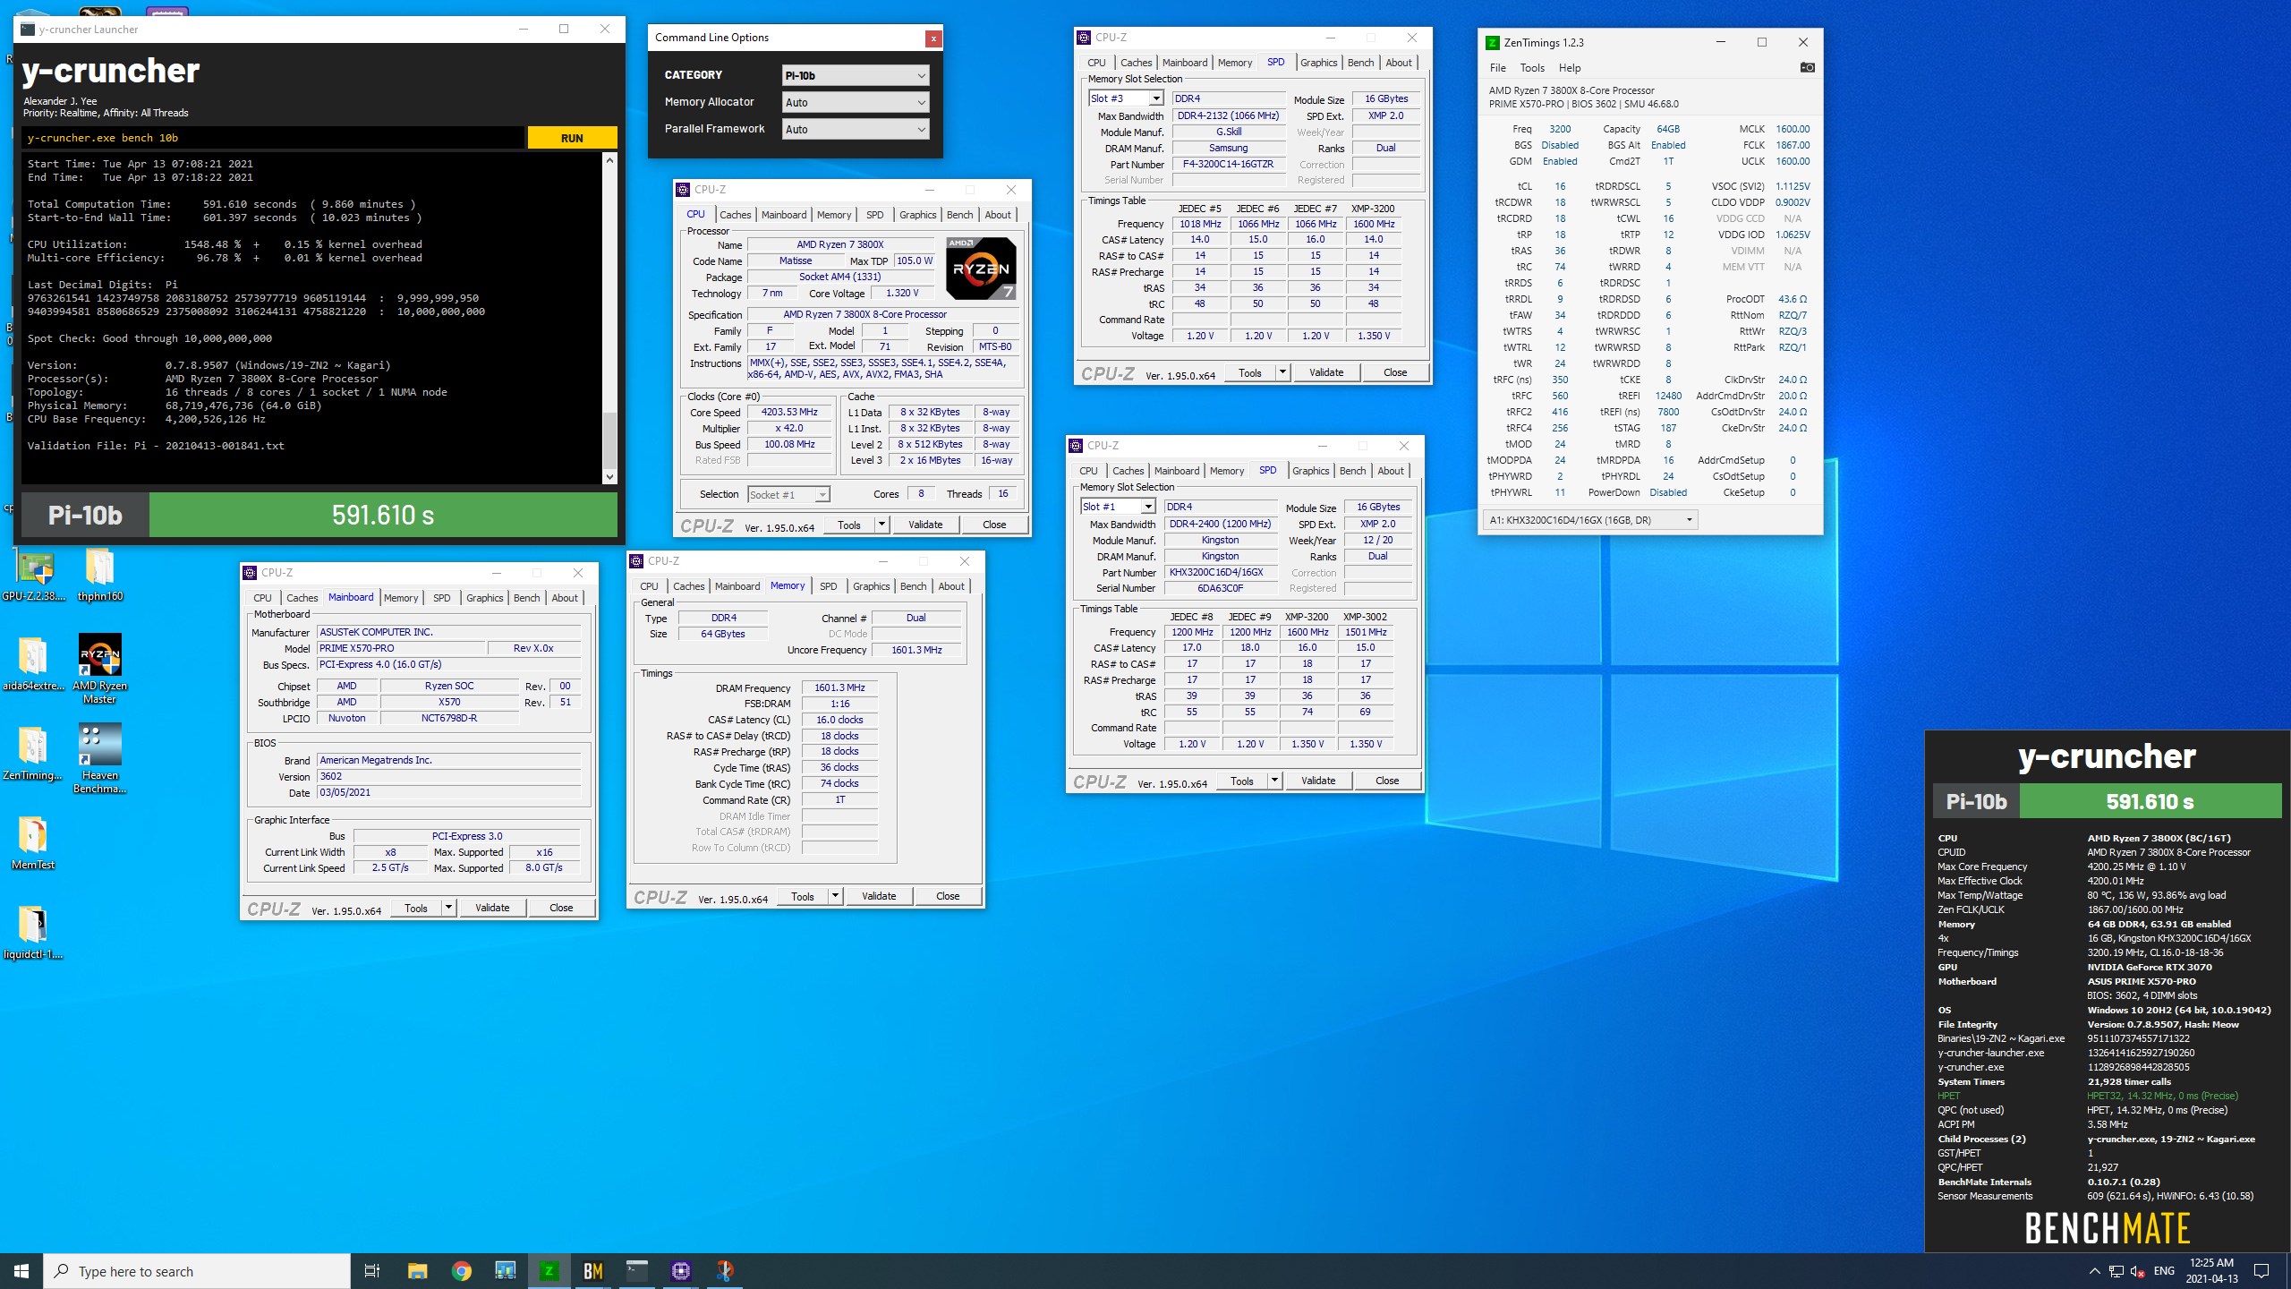Launch AMD Ryzen Master desktop icon
2291x1289 pixels.
(x=99, y=669)
